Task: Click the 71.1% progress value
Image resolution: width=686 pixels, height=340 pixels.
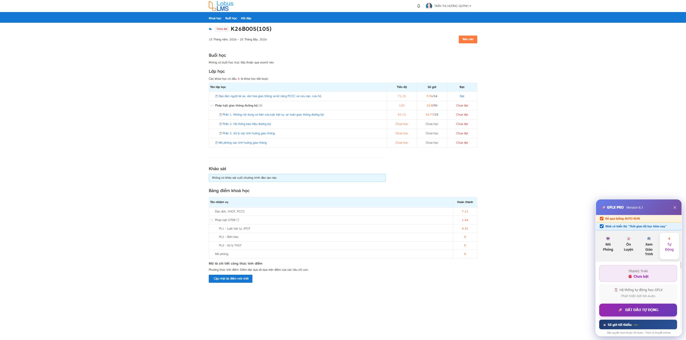Action: click(402, 96)
